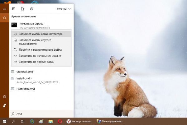The width and height of the screenshot is (187, 125).
Task: Select Перейти к расположению файла
Action: pyautogui.click(x=40, y=49)
